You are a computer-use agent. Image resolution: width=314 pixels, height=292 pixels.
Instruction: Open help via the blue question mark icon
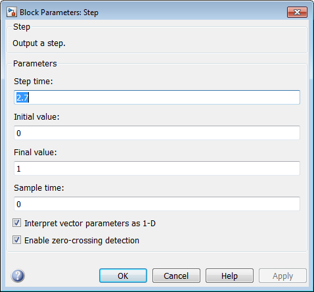[18, 276]
